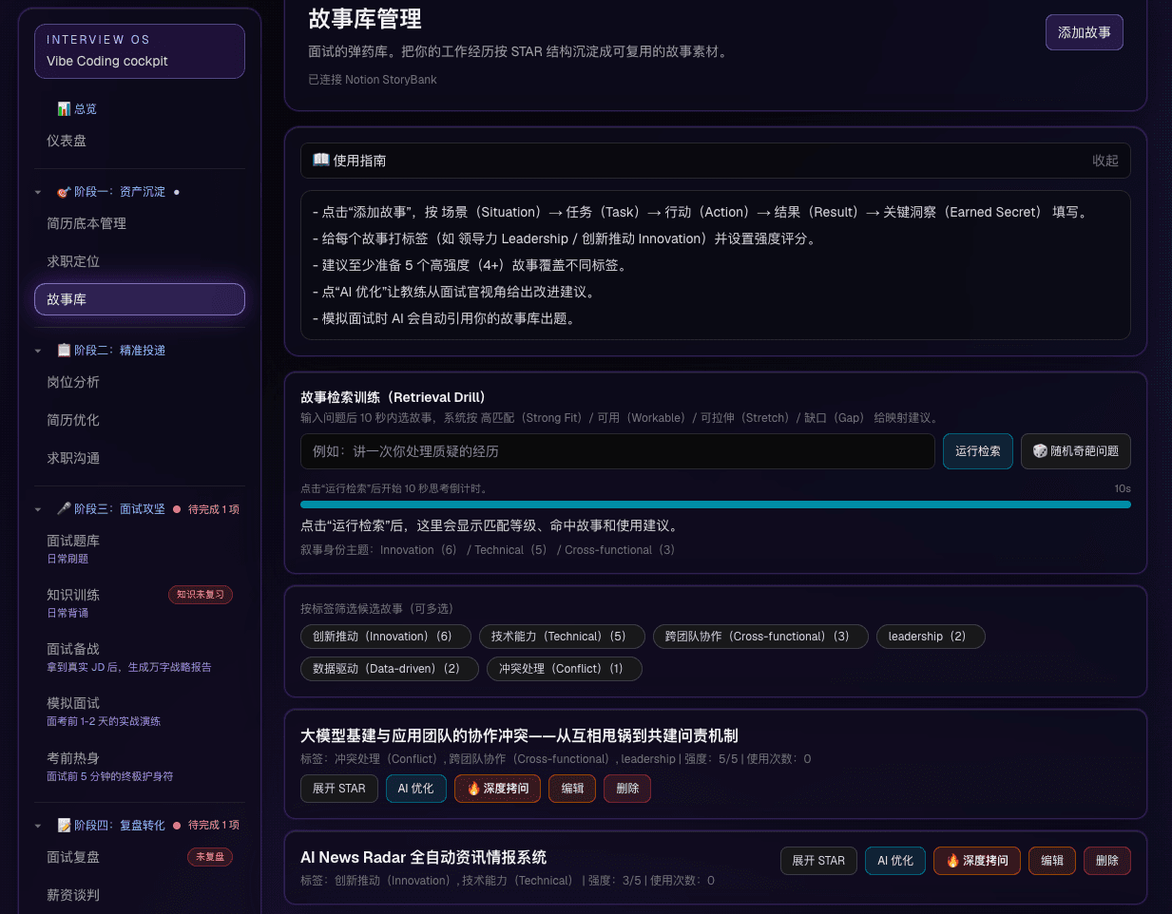Click 故事库管理 page heading
Viewport: 1172px width, 914px height.
[x=365, y=19]
